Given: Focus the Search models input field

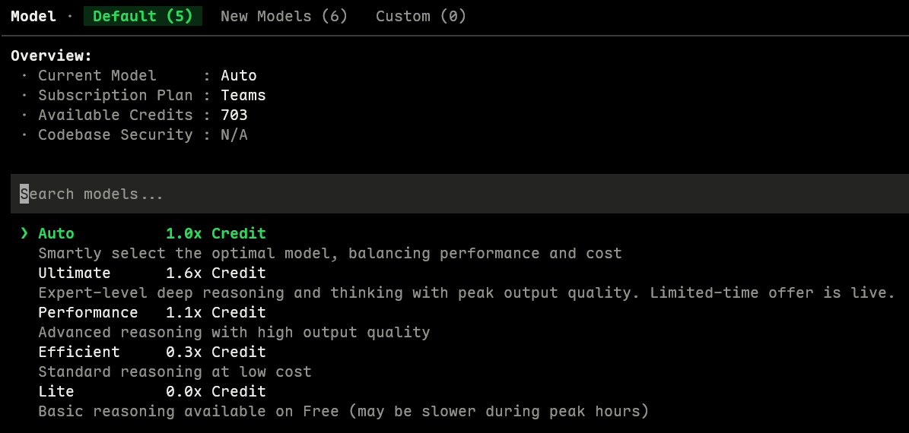Looking at the screenshot, I should click(459, 194).
